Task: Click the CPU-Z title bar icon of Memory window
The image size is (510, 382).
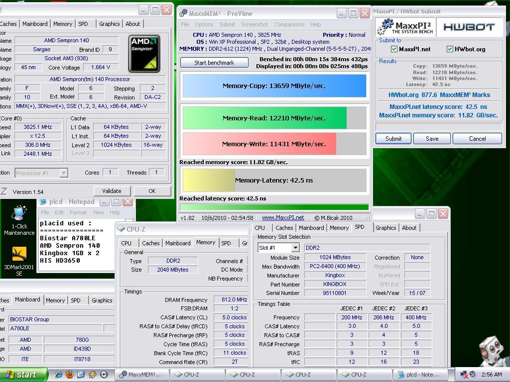Action: tap(122, 229)
